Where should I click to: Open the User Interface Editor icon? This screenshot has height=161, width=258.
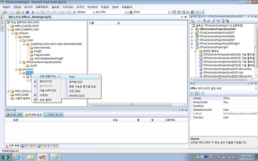(x=218, y=21)
